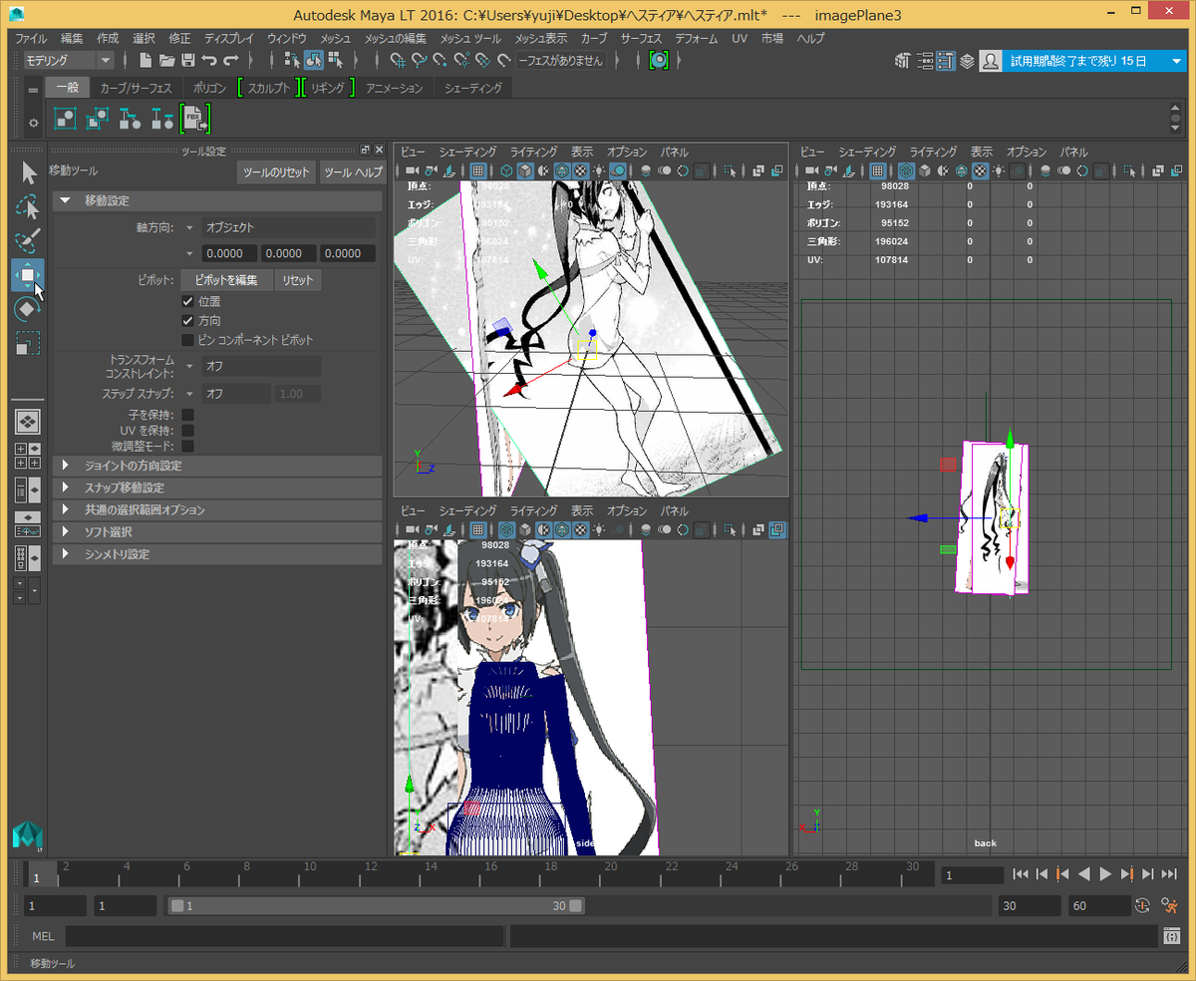The height and width of the screenshot is (981, 1196).
Task: Click the New scene icon
Action: [x=147, y=61]
